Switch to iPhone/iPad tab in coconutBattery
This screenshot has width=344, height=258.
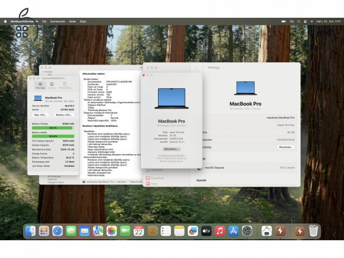[64, 85]
